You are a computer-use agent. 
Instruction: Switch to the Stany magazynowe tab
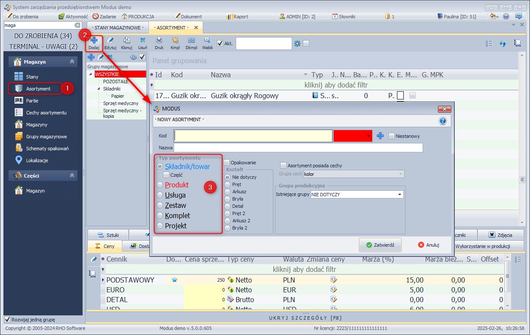118,28
